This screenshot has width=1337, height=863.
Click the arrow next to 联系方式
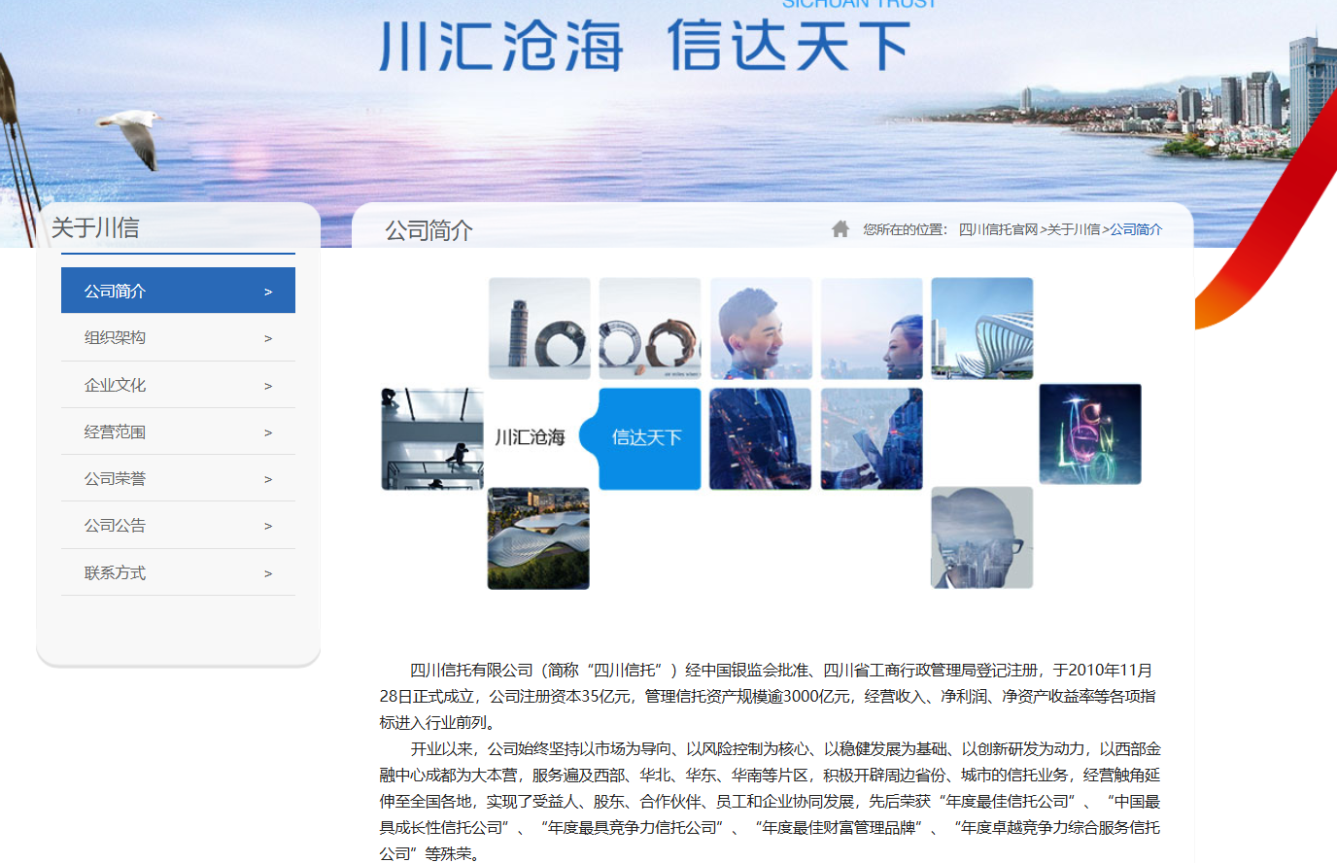click(x=268, y=573)
